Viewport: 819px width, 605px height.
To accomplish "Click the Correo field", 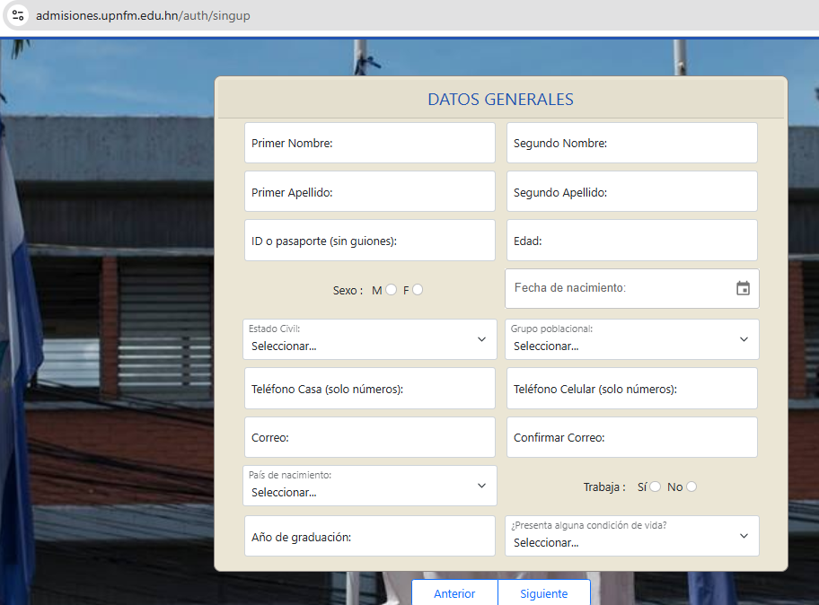I will (x=370, y=437).
